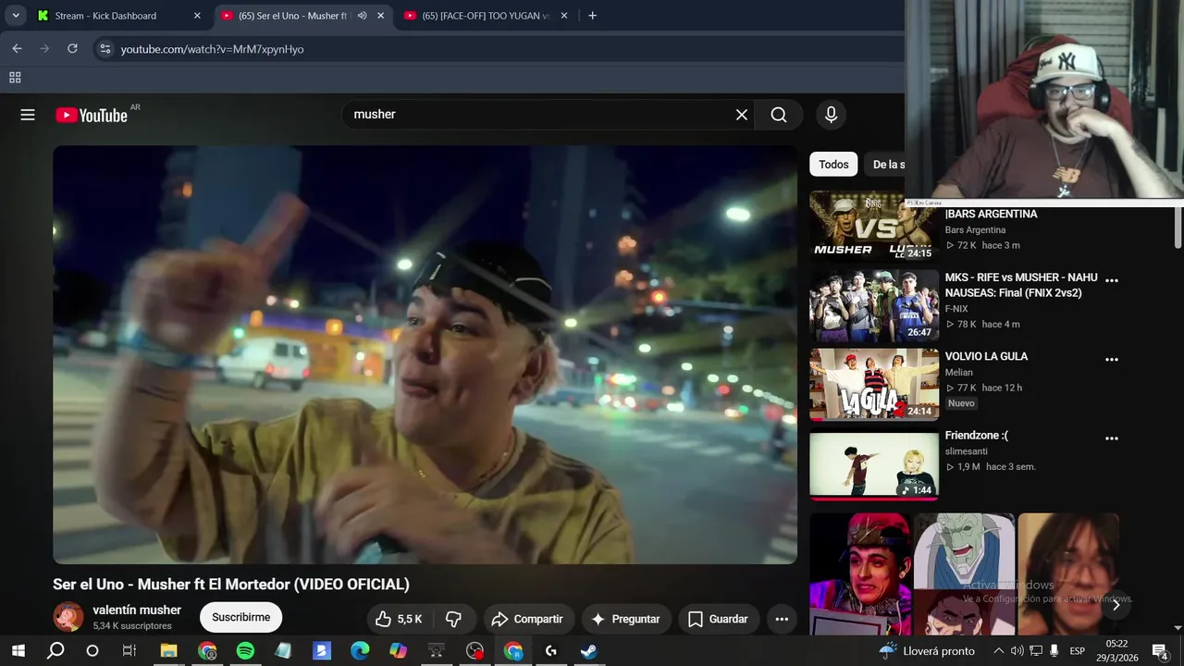Open the 'Friendzone :(' video title
The image size is (1184, 666).
pos(976,436)
